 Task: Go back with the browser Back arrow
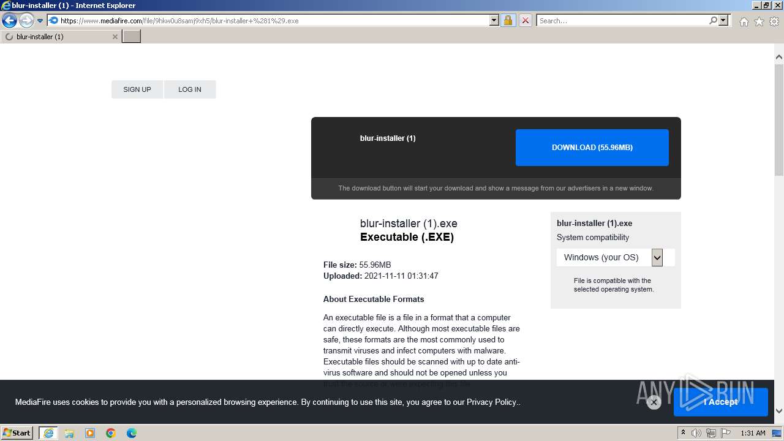click(x=9, y=20)
